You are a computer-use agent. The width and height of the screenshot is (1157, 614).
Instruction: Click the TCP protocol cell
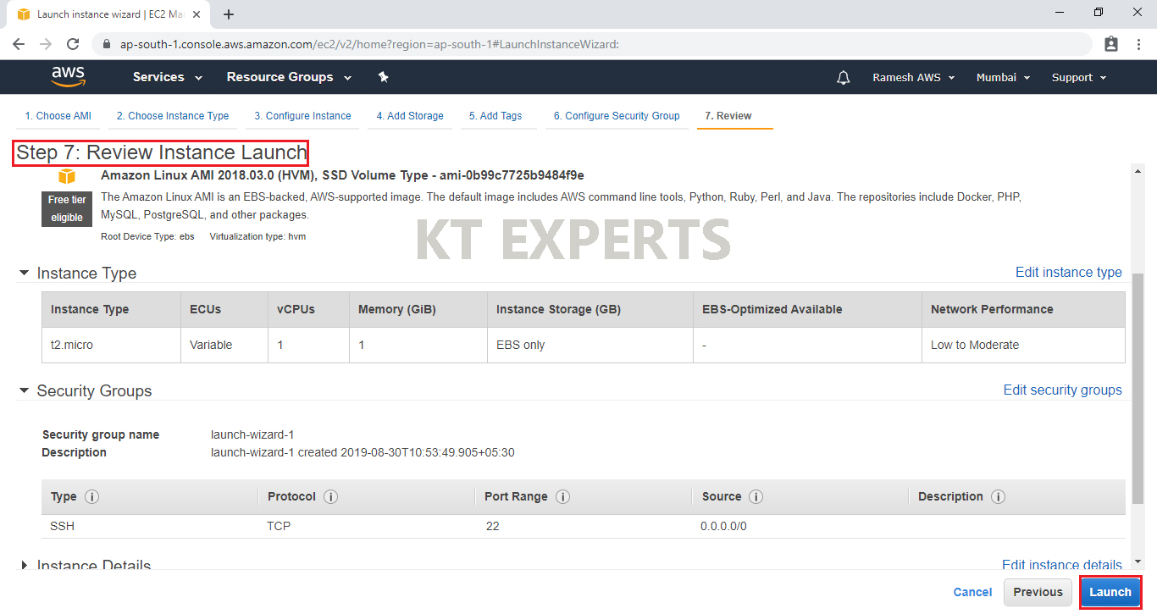click(x=279, y=526)
